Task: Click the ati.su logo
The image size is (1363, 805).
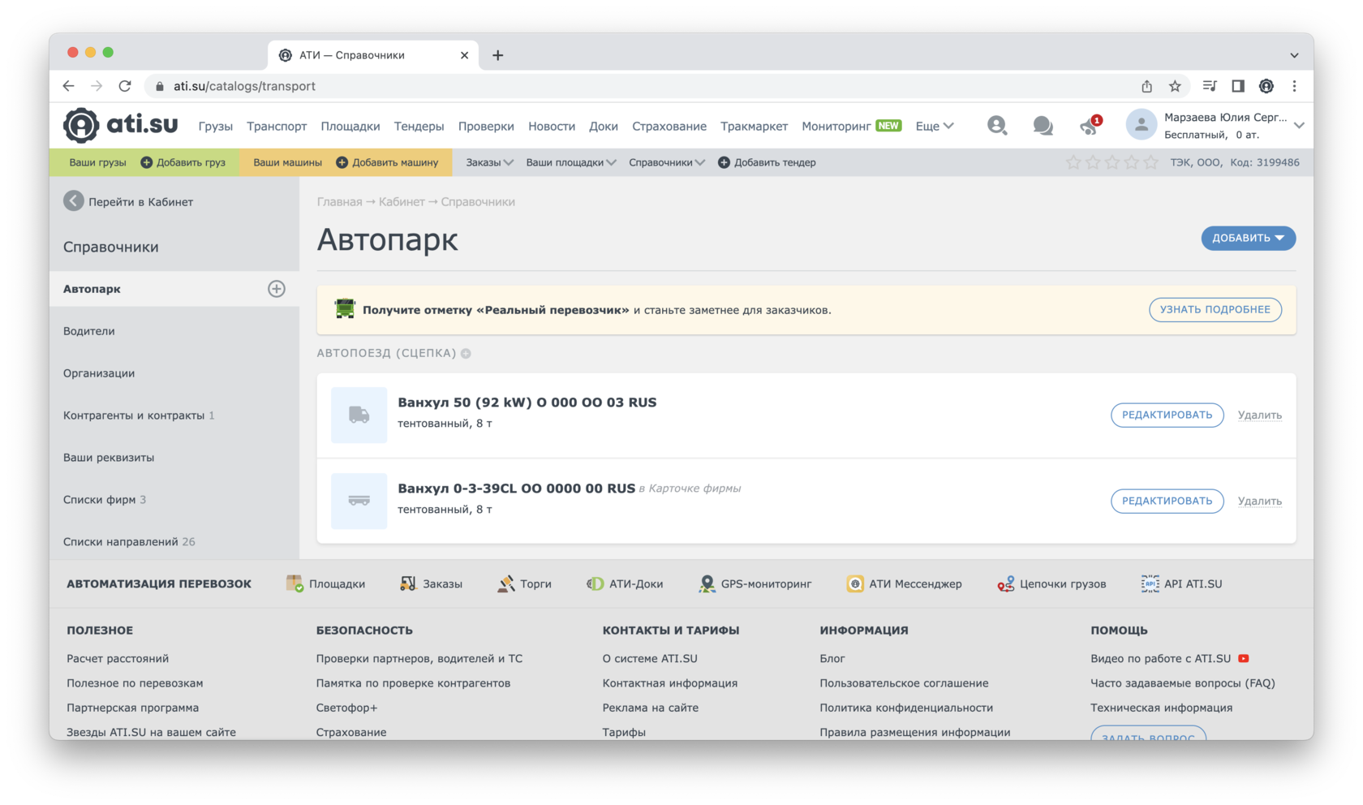Action: click(121, 125)
